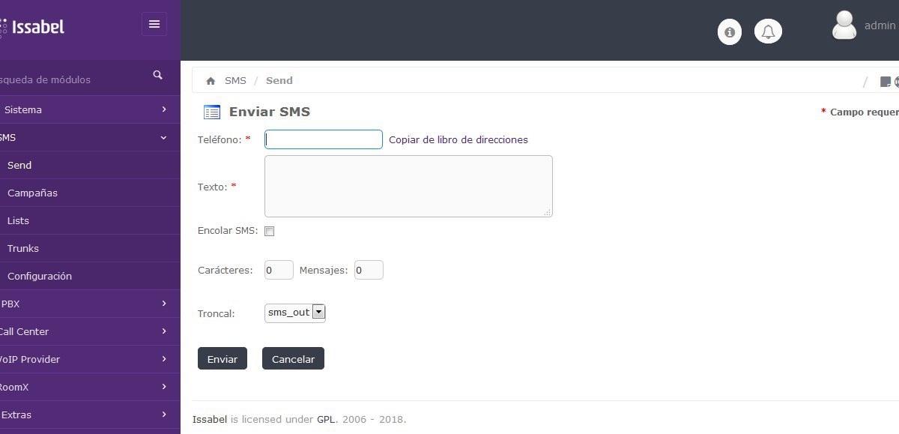Click the SMS breadcrumb link
This screenshot has height=434, width=899.
[235, 81]
